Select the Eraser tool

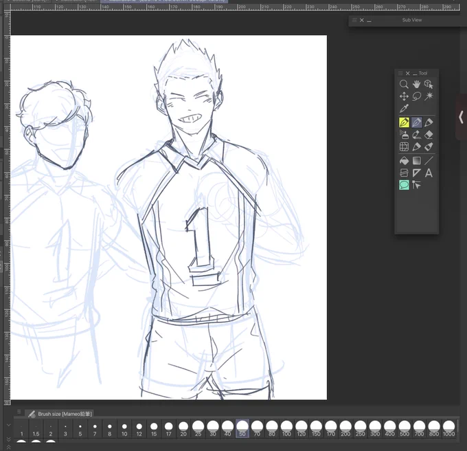(x=429, y=135)
